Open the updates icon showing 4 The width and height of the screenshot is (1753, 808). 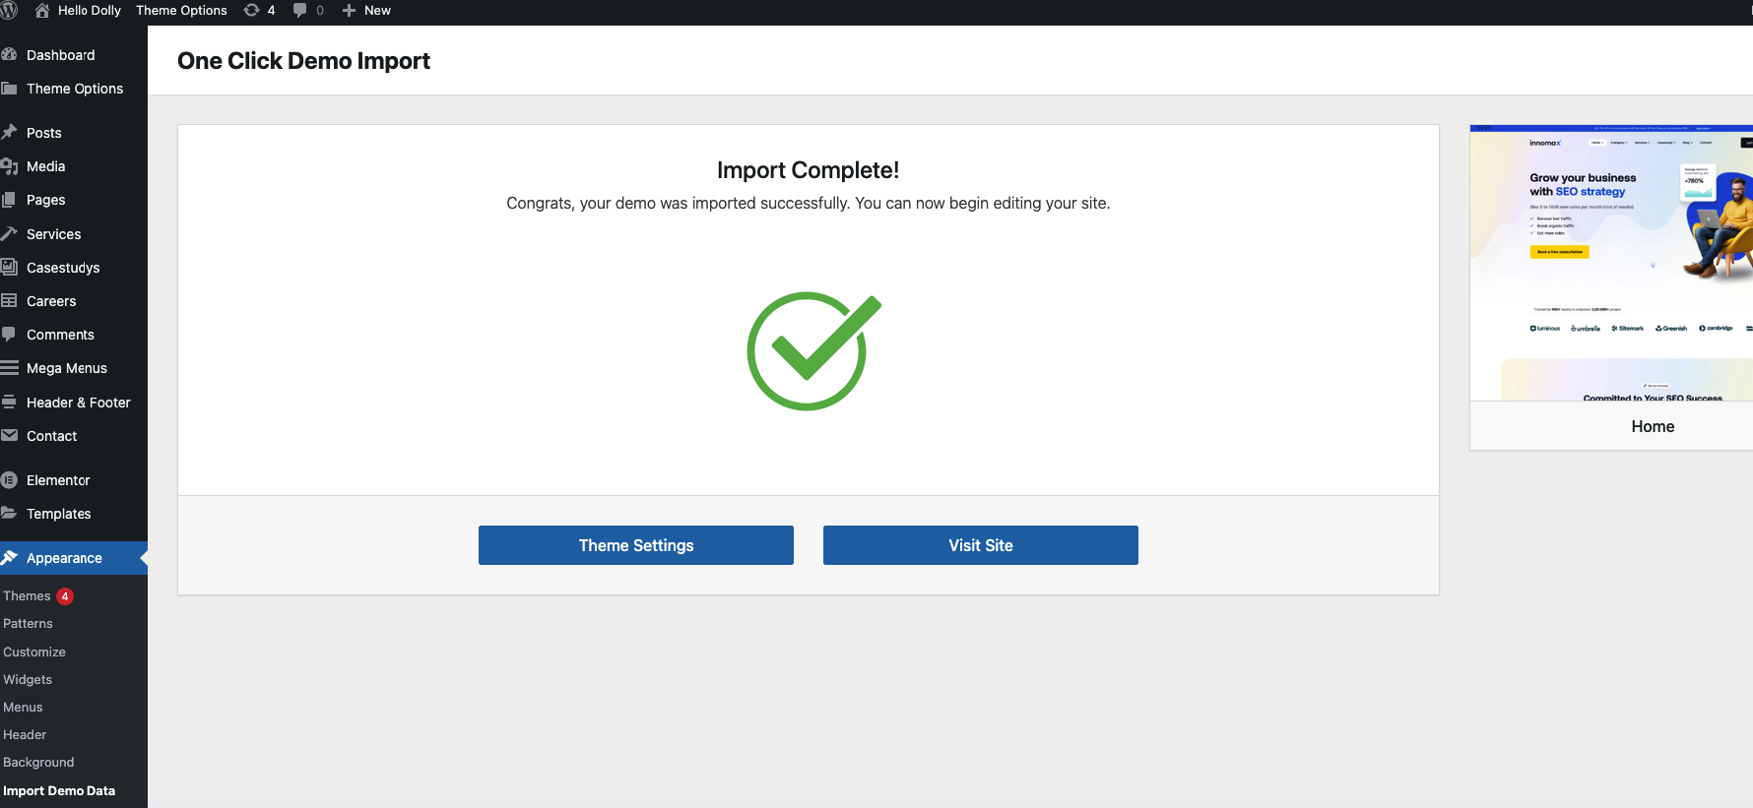[252, 11]
